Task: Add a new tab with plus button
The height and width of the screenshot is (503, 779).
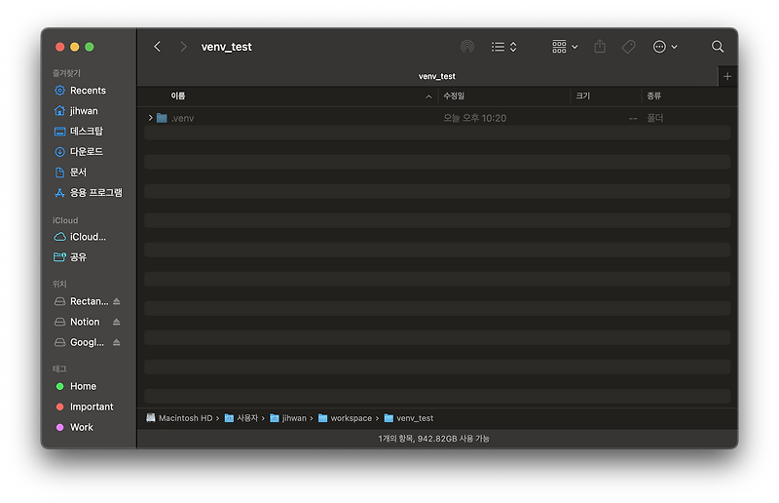Action: click(727, 77)
